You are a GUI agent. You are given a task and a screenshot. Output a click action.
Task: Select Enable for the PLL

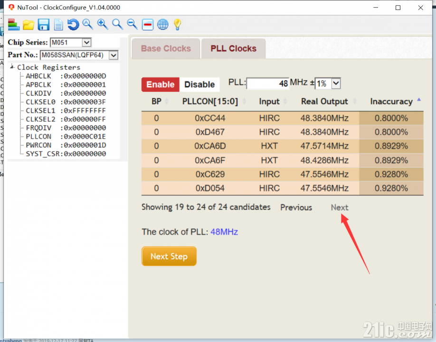[161, 84]
